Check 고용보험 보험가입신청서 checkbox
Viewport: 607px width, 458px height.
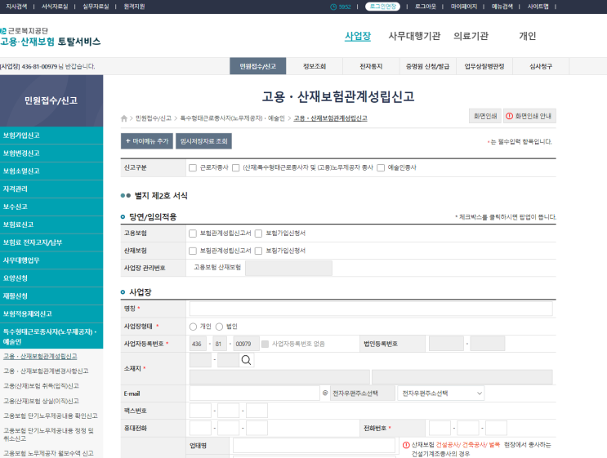pyautogui.click(x=258, y=233)
